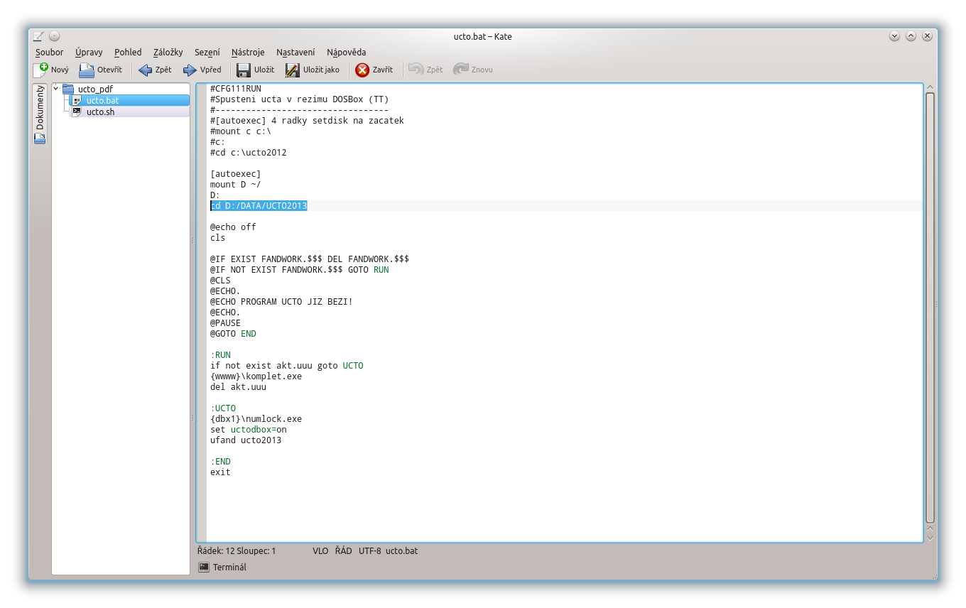The image size is (966, 608).
Task: Click the highlighted line 'cd D:/DATA/UCTO2013'
Action: pos(259,206)
